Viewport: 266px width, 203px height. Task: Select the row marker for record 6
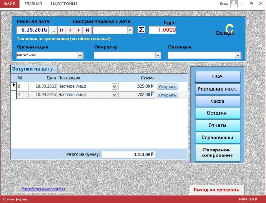13,86
